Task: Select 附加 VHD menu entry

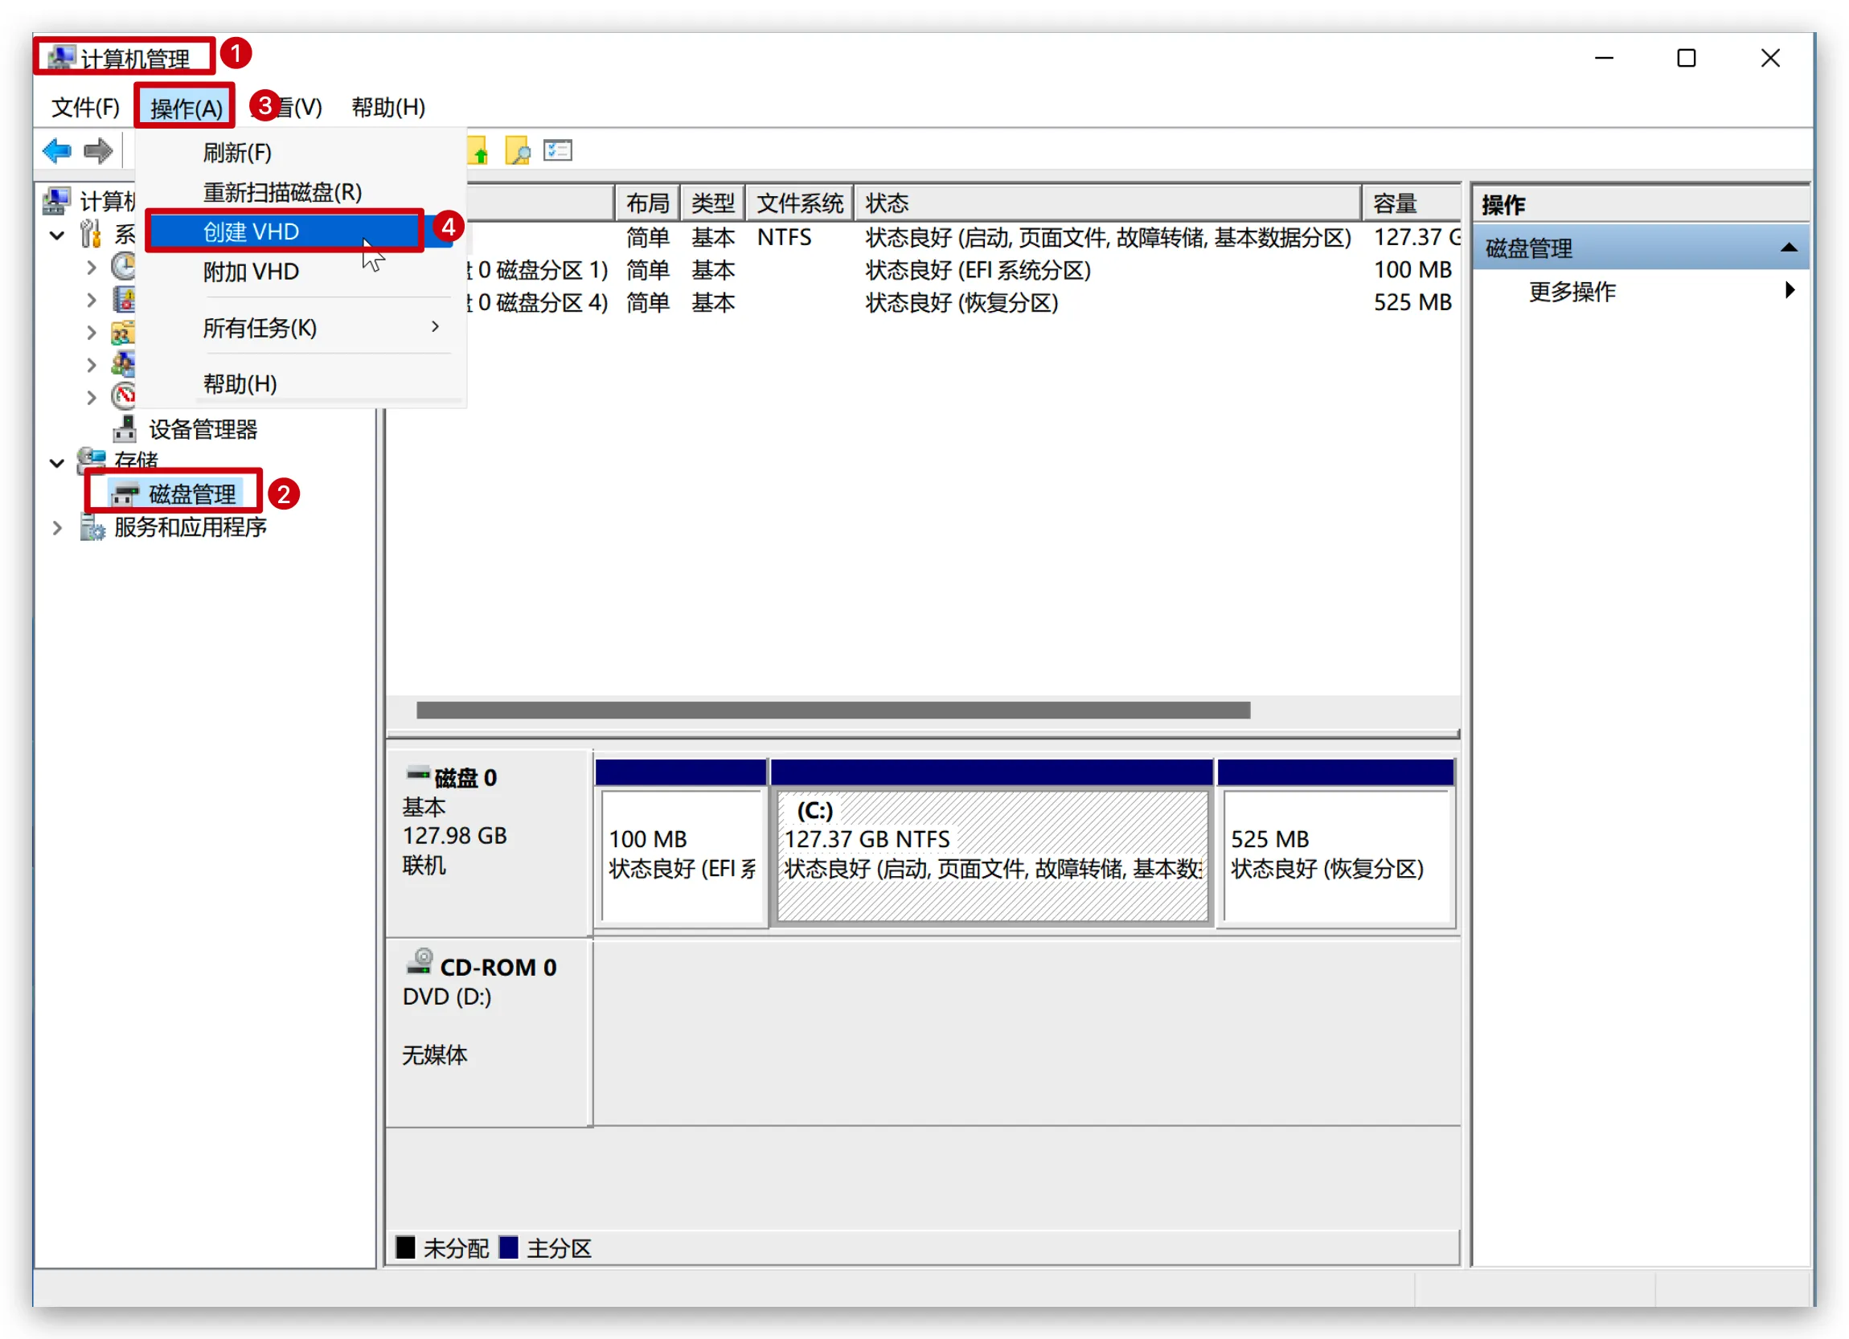Action: click(301, 272)
